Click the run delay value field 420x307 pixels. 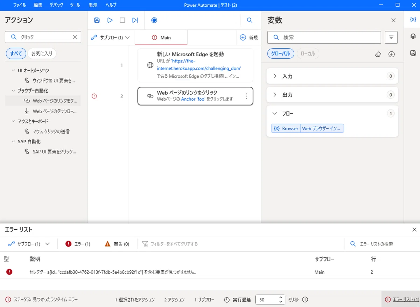pos(267,300)
